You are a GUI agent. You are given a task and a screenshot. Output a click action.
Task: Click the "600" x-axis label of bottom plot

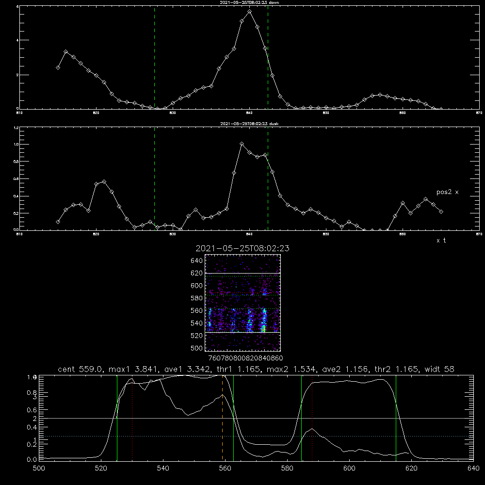point(349,469)
